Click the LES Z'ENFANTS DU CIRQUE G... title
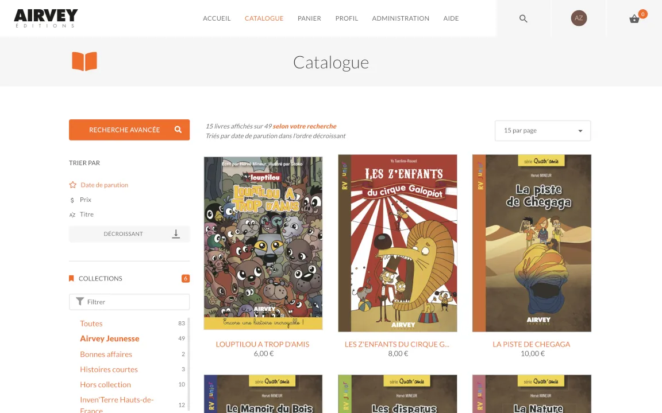The height and width of the screenshot is (413, 662). point(397,344)
